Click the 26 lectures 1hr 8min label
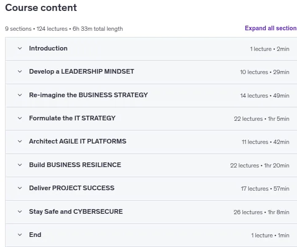 point(261,212)
